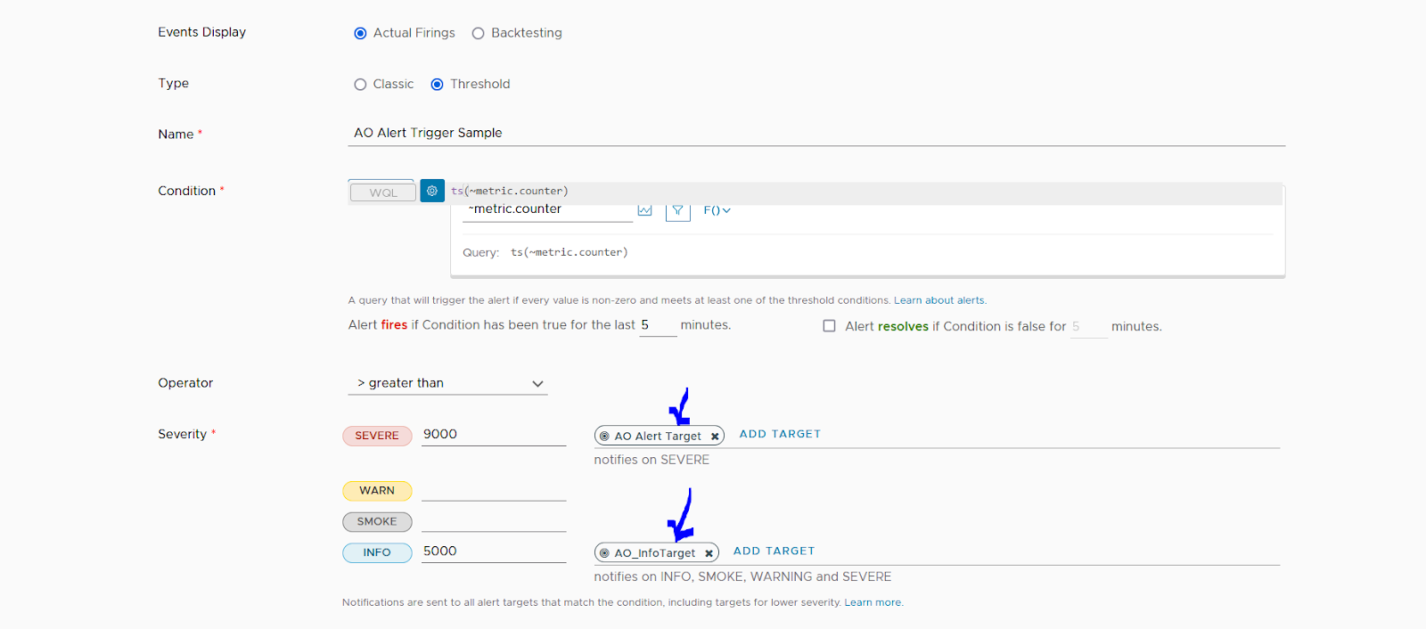Viewport: 1426px width, 629px height.
Task: Click the WARN threshold value field
Action: click(x=494, y=491)
